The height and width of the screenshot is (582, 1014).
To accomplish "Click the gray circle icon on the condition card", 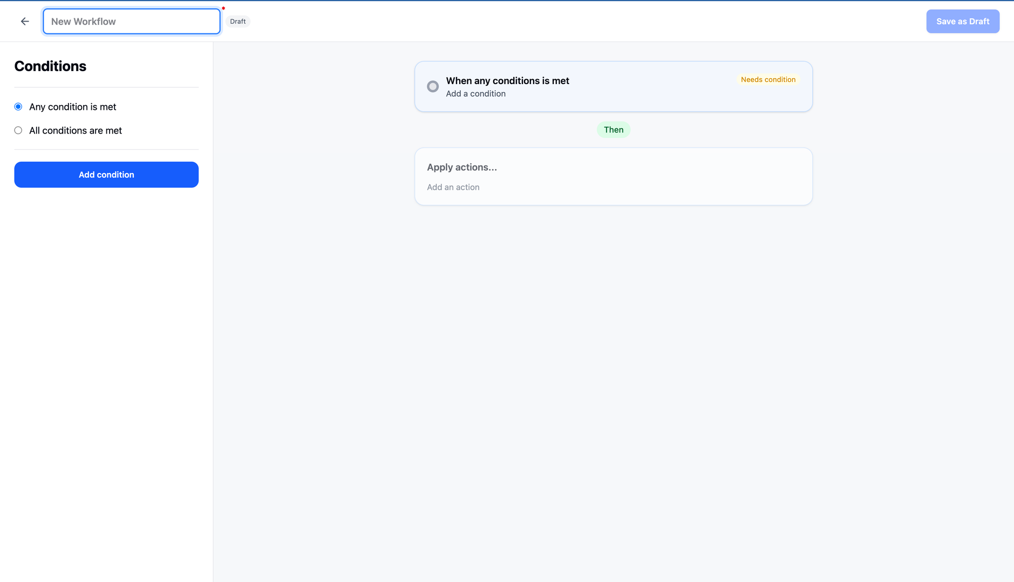I will point(432,86).
